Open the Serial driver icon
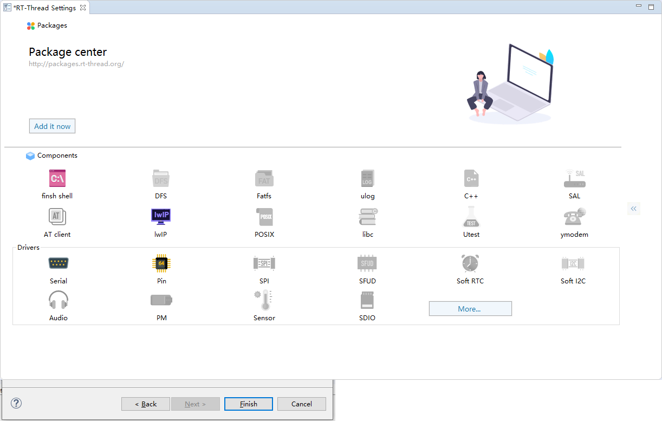 (x=59, y=263)
